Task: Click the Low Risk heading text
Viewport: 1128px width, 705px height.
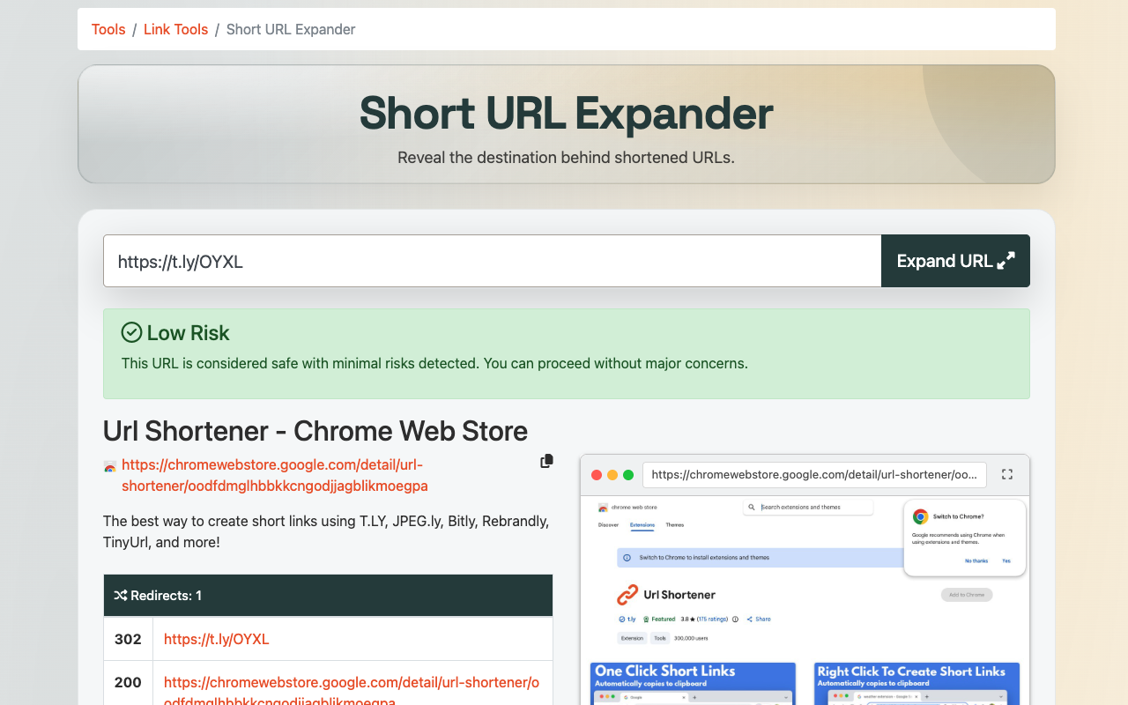Action: coord(188,333)
